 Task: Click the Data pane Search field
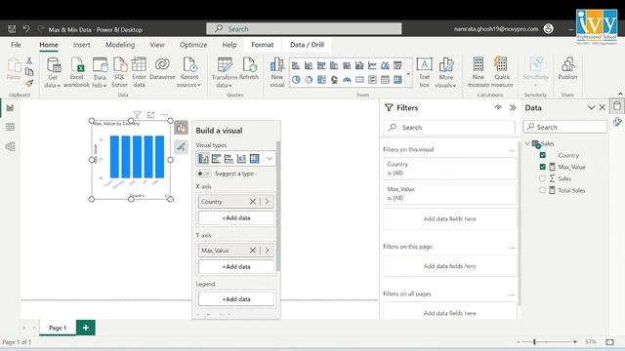[565, 127]
